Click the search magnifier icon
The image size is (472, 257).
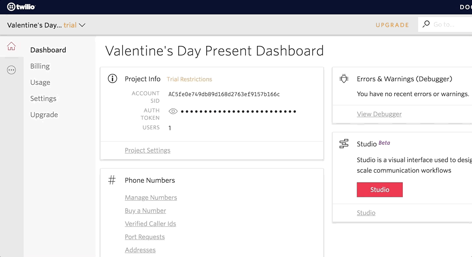click(x=426, y=24)
